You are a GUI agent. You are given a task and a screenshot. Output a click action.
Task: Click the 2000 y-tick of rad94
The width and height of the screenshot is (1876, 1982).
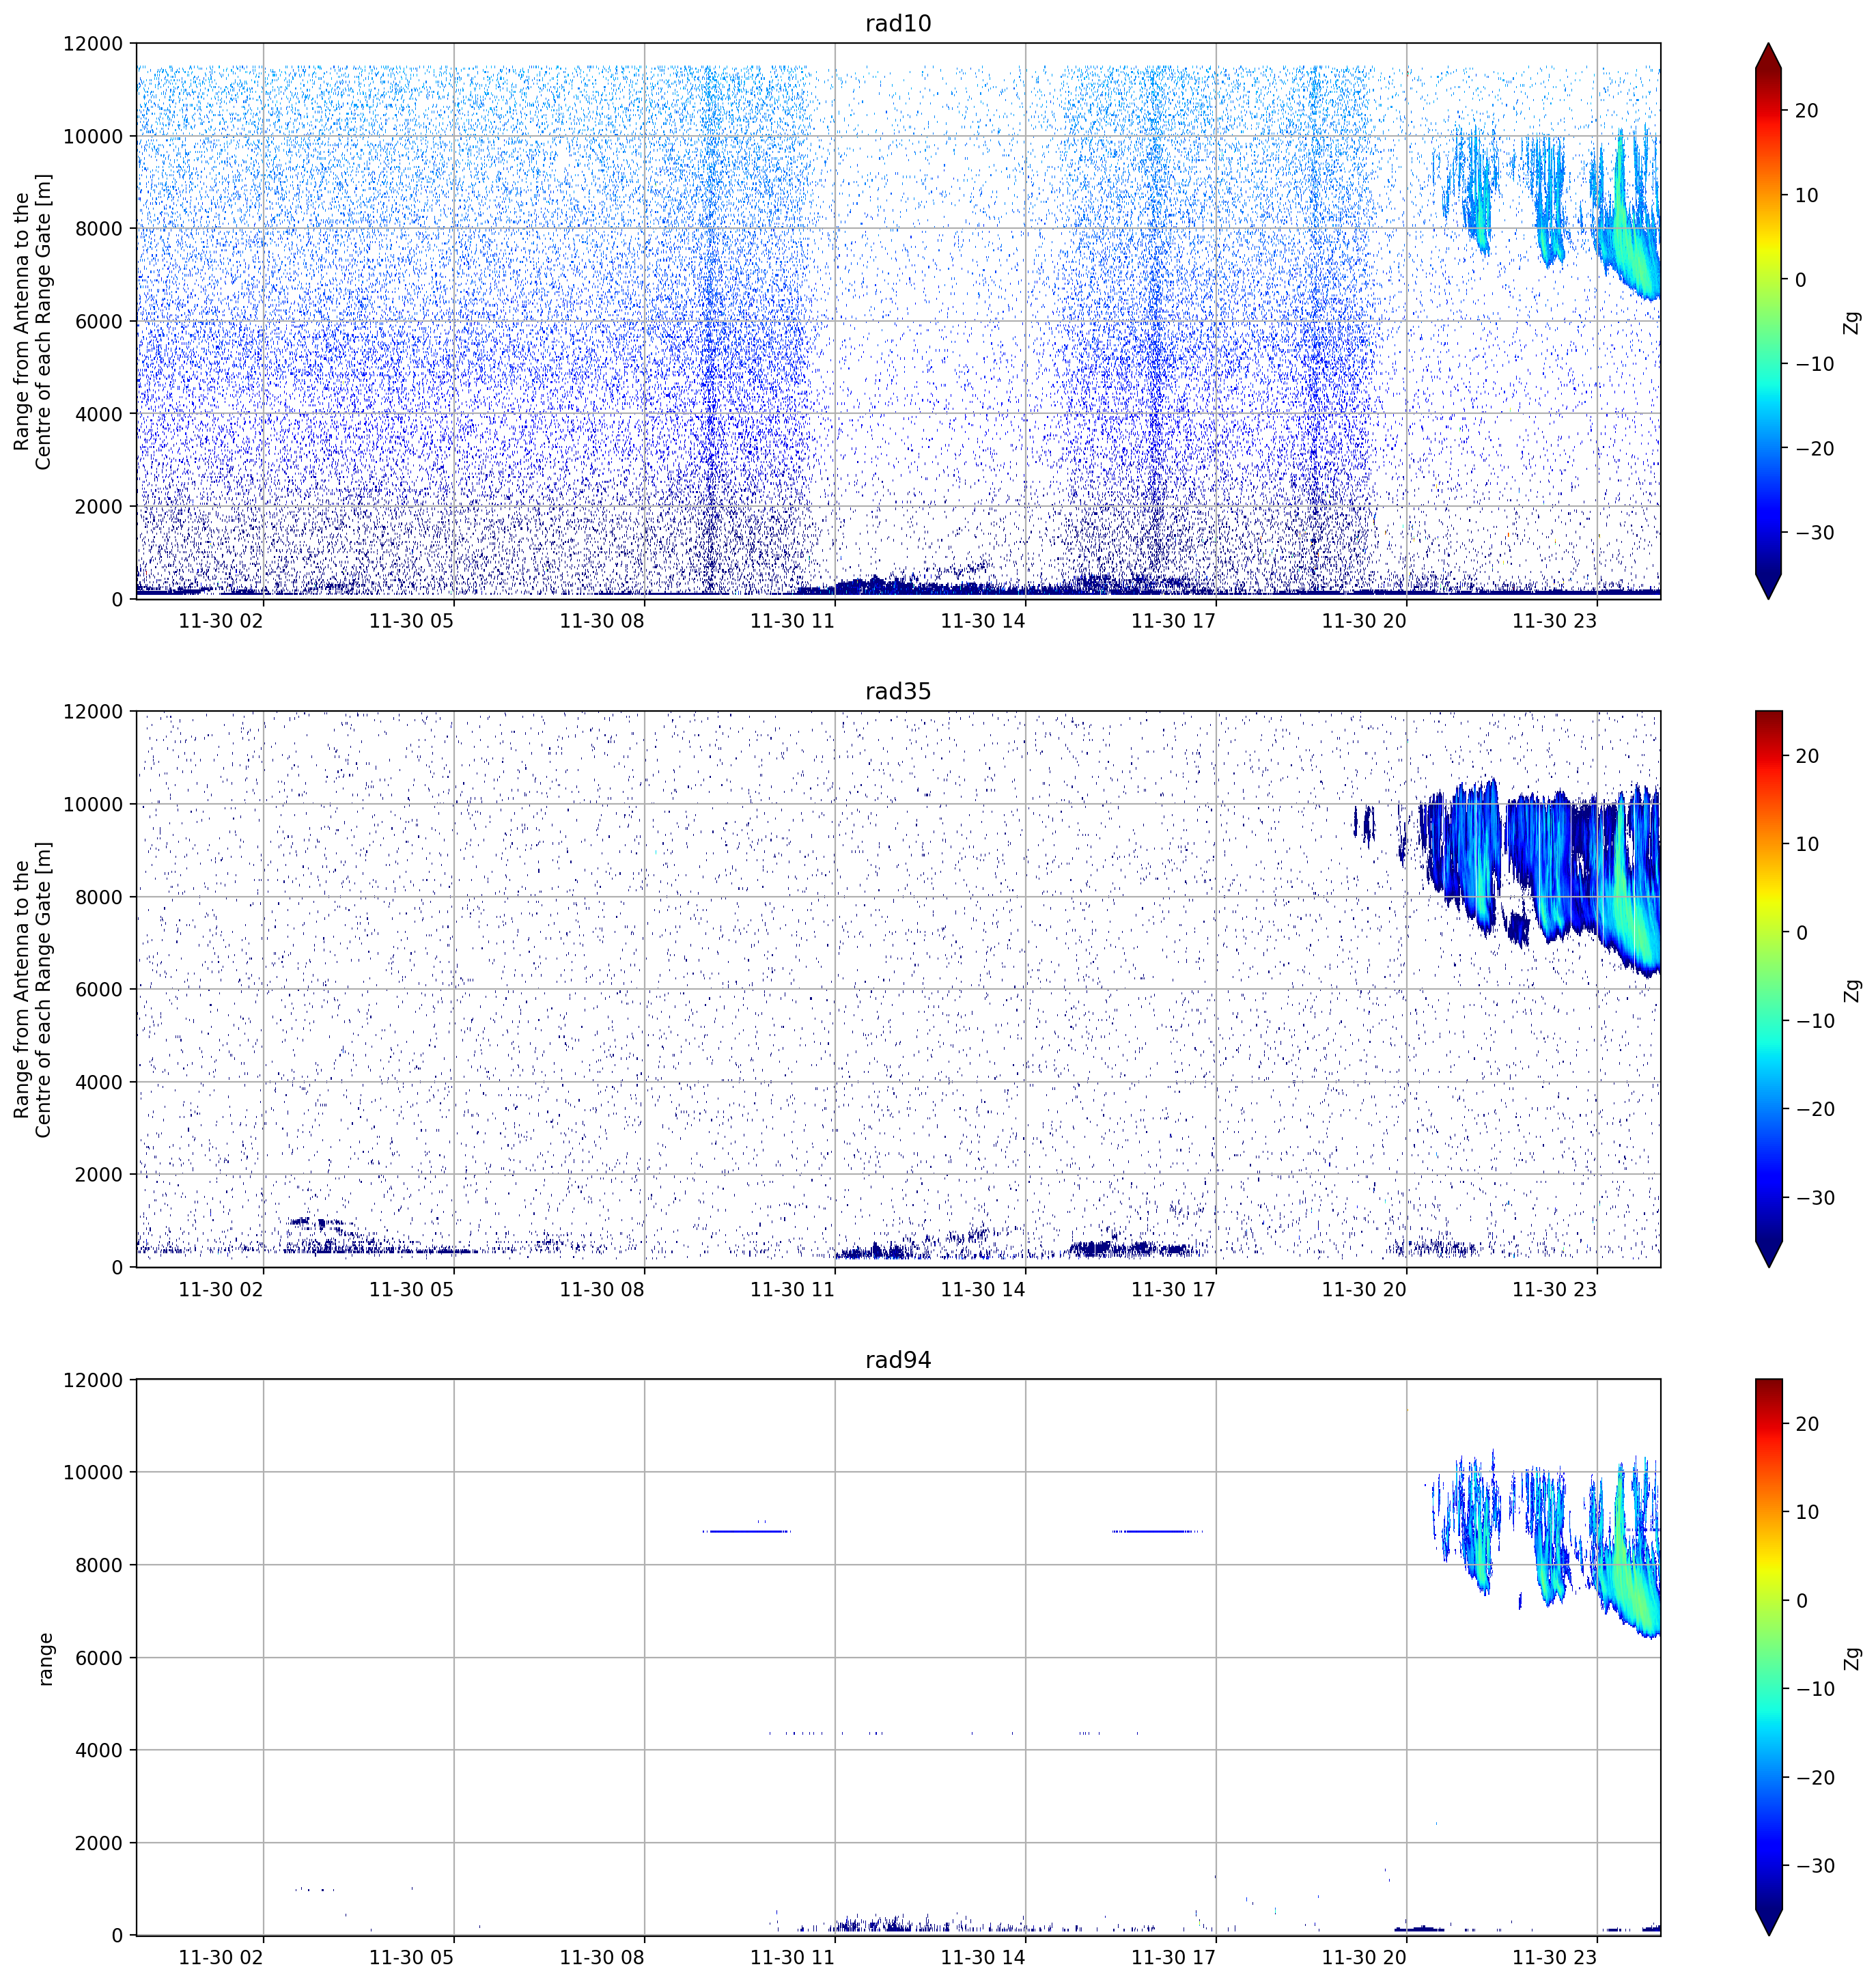click(x=99, y=1843)
